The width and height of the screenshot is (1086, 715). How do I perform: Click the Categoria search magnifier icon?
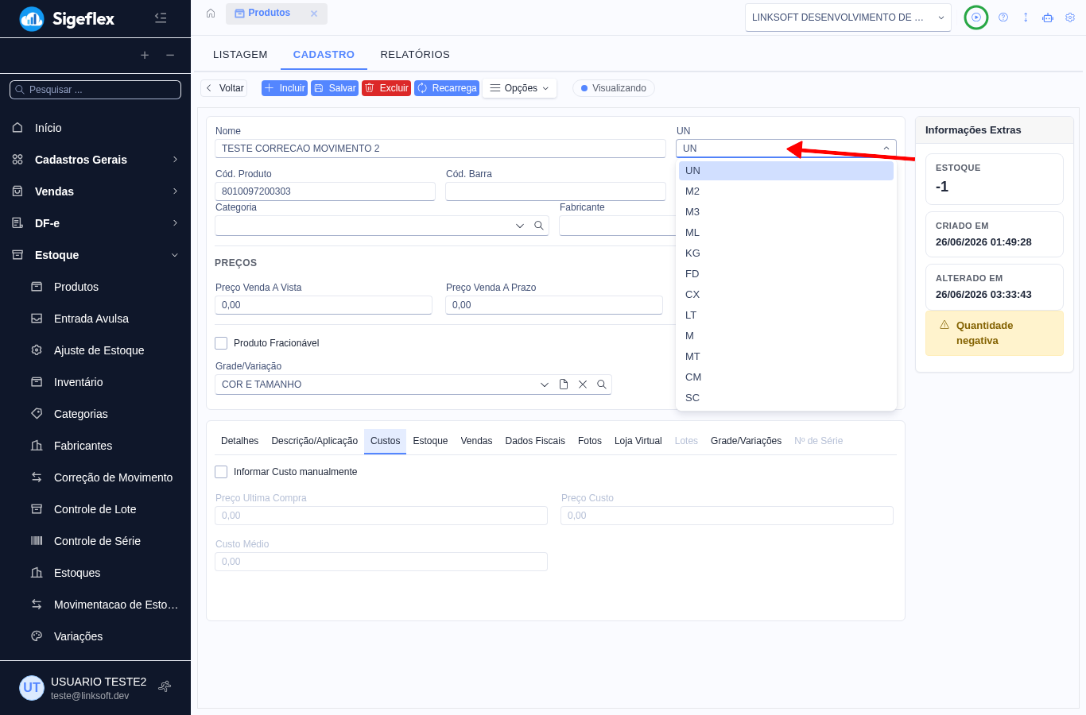coord(539,226)
